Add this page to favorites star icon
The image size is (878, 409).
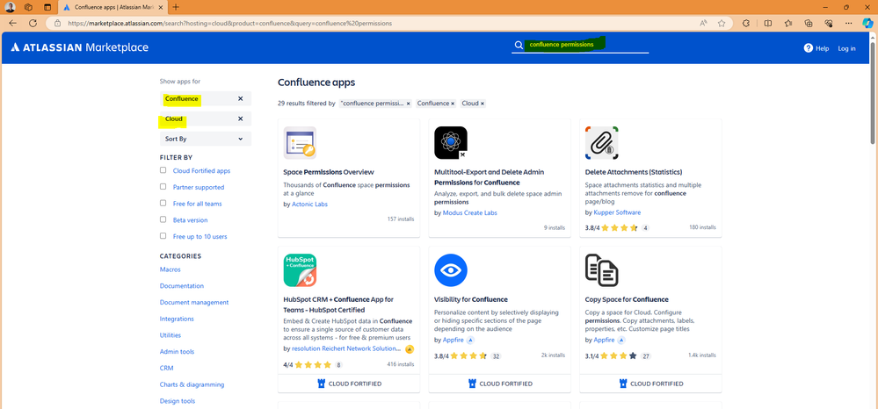click(x=722, y=24)
